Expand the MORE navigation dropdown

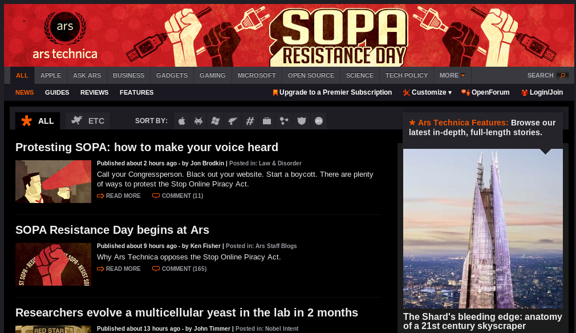(452, 75)
